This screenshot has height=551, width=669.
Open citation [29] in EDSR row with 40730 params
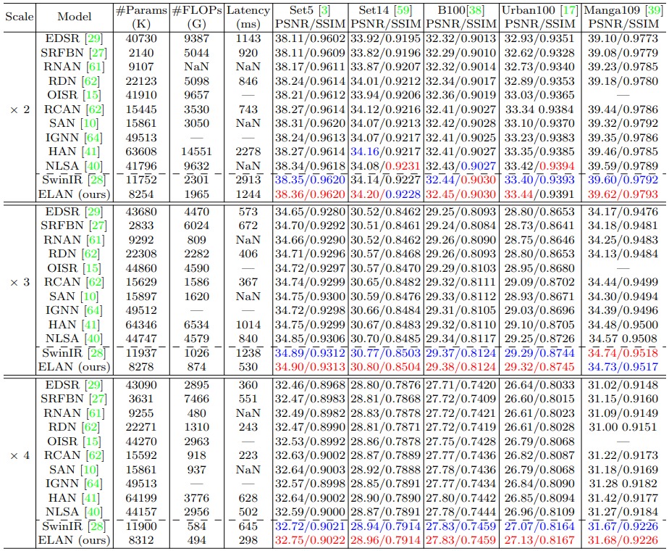94,39
